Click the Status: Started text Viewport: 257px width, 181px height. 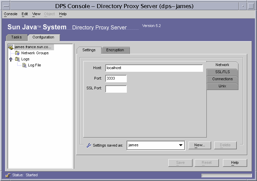tap(25, 175)
